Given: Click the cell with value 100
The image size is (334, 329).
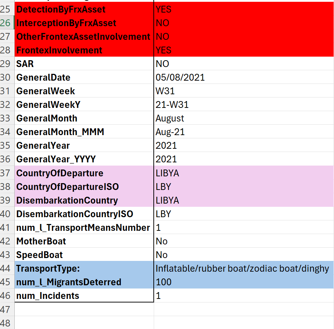Looking at the screenshot, I should tap(164, 282).
